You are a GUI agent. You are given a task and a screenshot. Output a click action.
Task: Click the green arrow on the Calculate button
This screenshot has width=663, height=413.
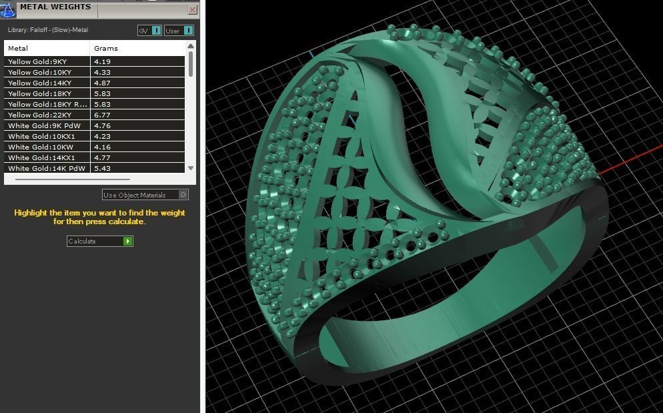127,242
